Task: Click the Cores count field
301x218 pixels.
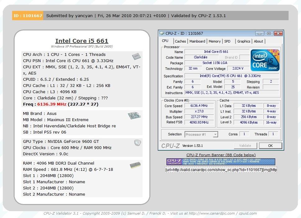Action: tap(244, 134)
